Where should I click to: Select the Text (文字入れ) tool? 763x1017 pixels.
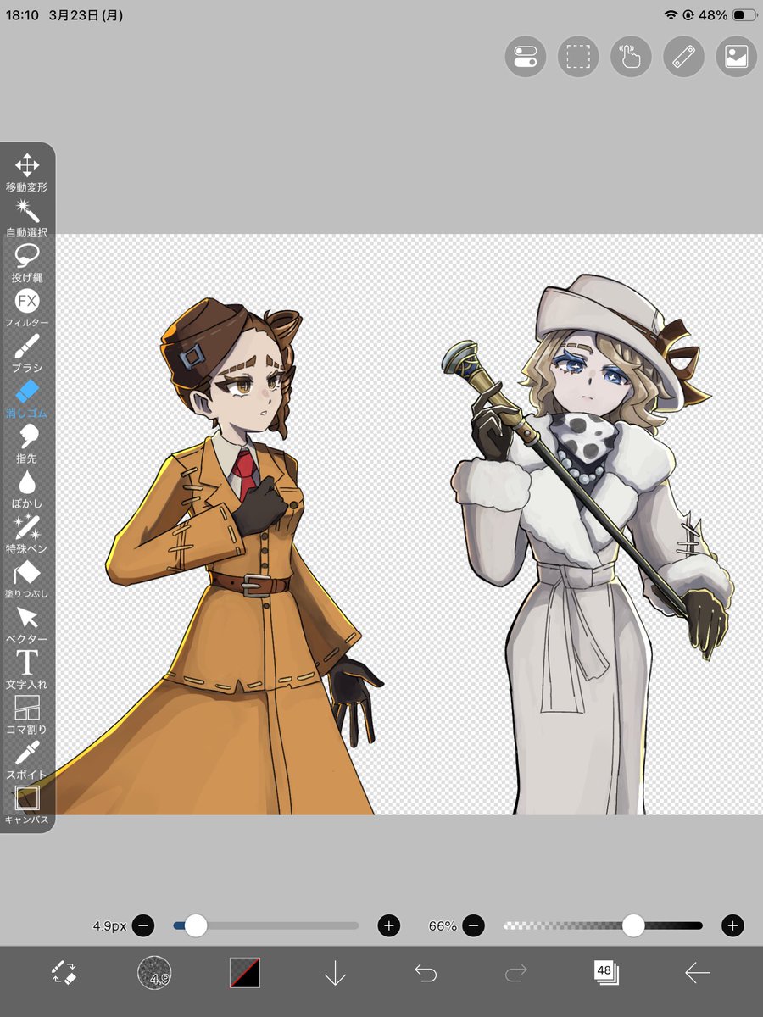pos(27,670)
